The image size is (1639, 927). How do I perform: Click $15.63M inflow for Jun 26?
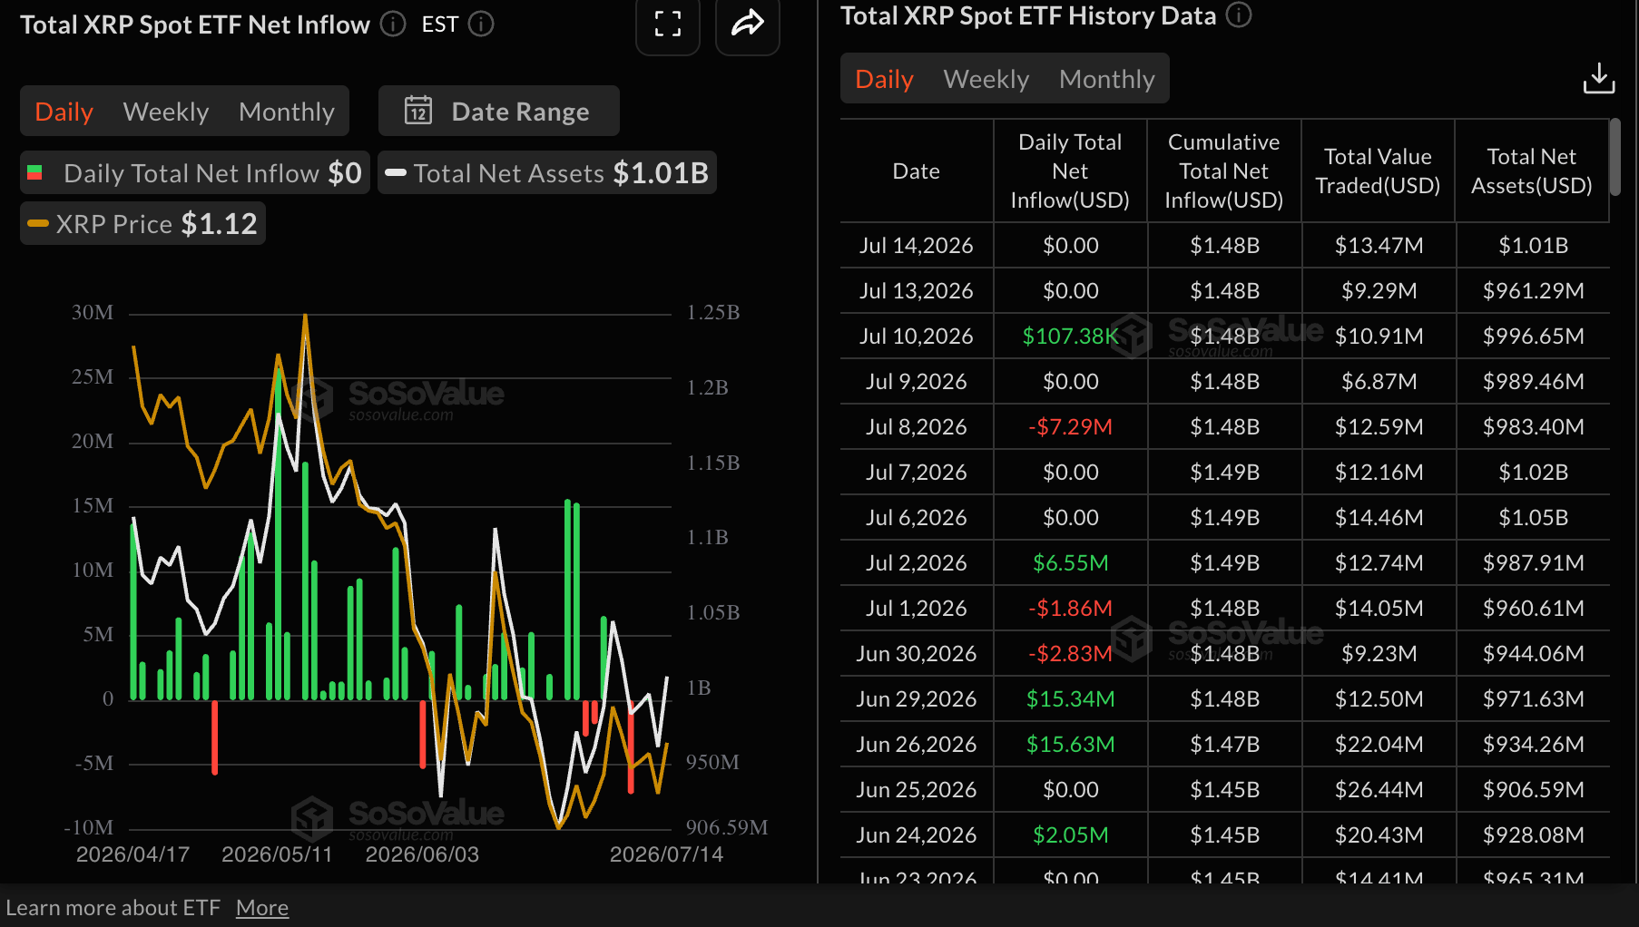1071,744
